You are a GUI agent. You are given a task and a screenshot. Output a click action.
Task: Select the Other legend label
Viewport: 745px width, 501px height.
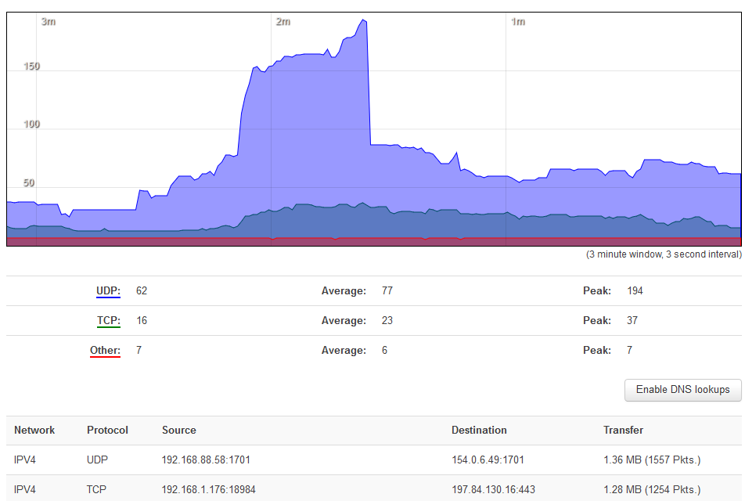105,351
